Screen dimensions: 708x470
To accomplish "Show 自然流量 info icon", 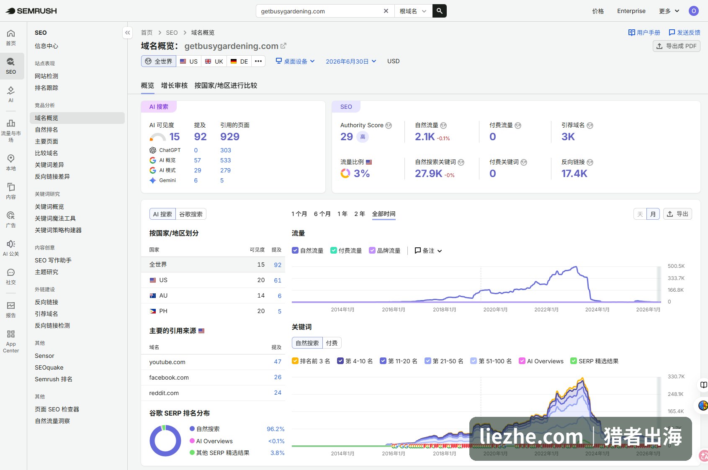I will tap(443, 126).
